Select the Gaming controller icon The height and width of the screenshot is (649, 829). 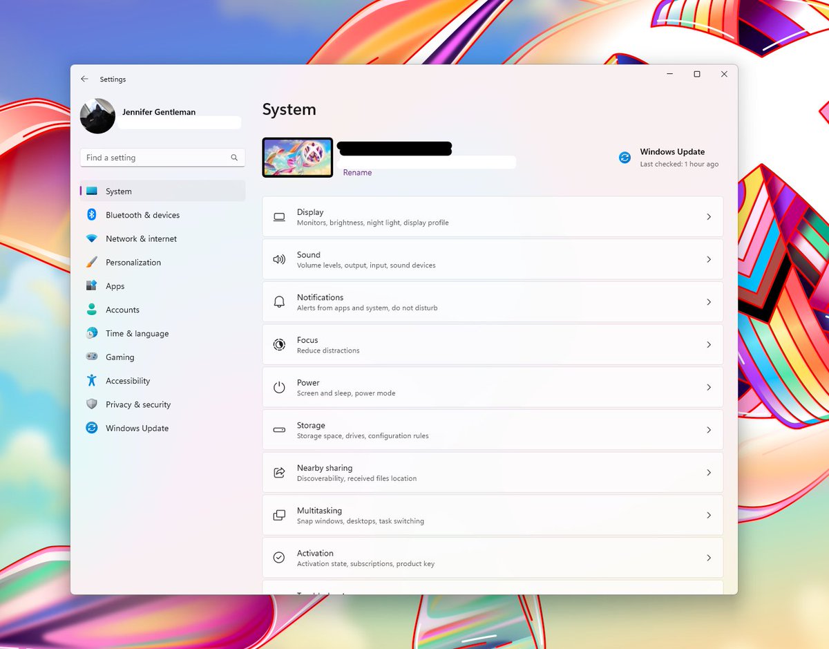(92, 357)
